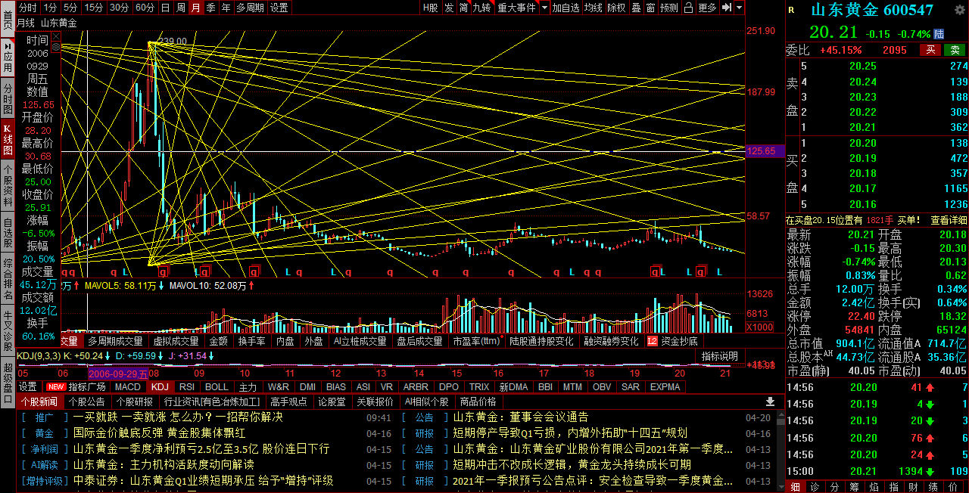Open the dropdown arrow at the toolbar's right end
The image size is (969, 493).
click(739, 8)
